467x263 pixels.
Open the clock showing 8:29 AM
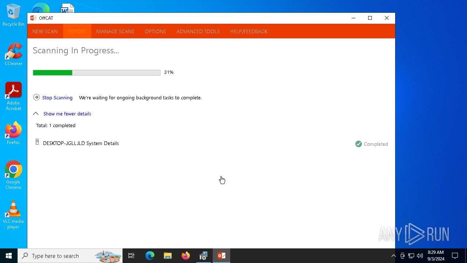pos(436,256)
